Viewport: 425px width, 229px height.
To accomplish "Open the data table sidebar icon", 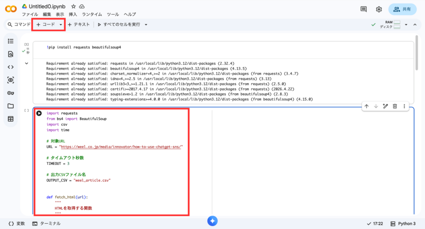I will tap(10, 119).
